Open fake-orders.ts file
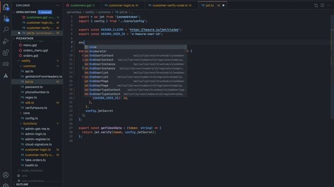 [x=37, y=160]
